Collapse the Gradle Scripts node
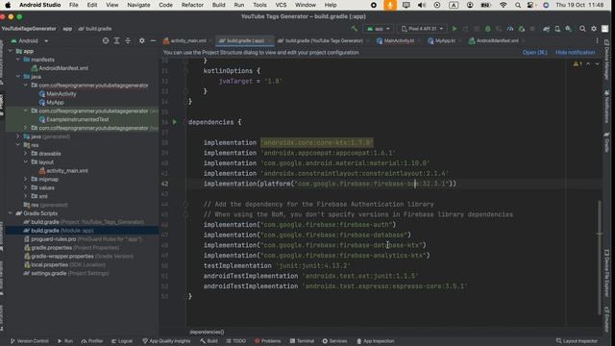 (11, 213)
